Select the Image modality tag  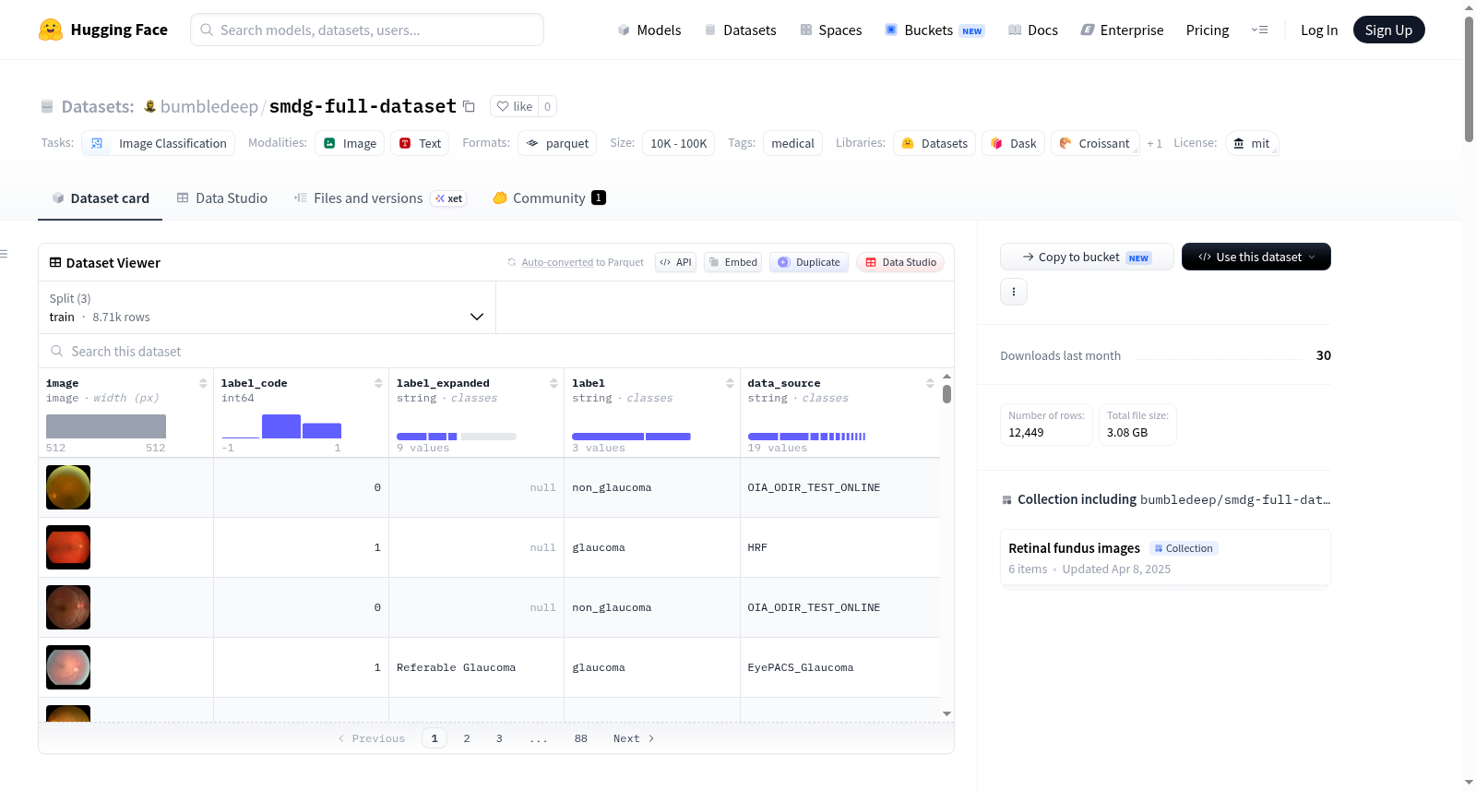coord(350,143)
